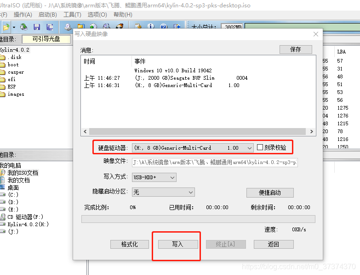Click the blue Info toolbar icon

tap(151, 26)
